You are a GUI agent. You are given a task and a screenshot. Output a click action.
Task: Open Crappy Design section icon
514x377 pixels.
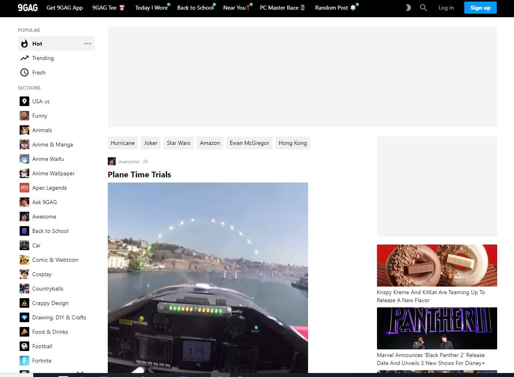point(24,303)
